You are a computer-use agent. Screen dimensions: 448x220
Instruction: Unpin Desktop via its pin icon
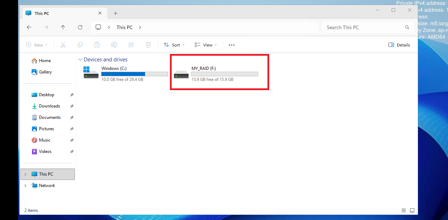(x=72, y=95)
